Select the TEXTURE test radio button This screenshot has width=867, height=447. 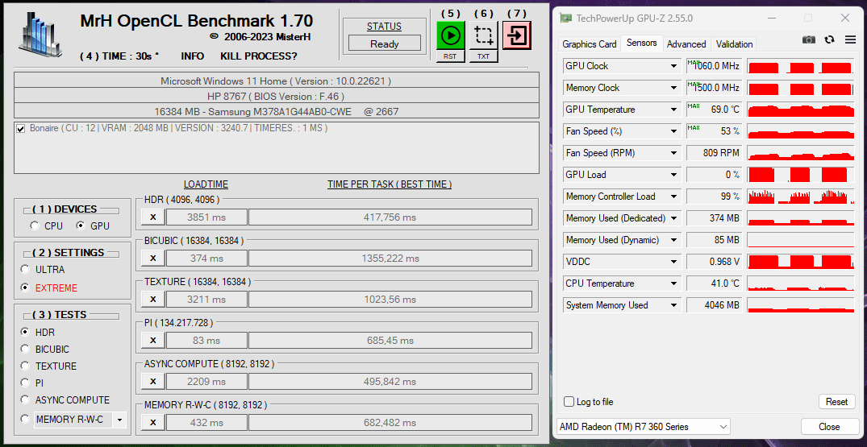[x=25, y=366]
